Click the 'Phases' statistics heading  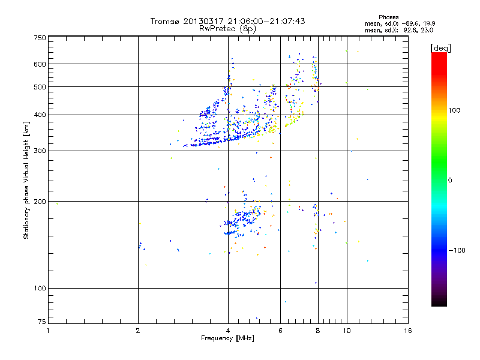point(388,17)
